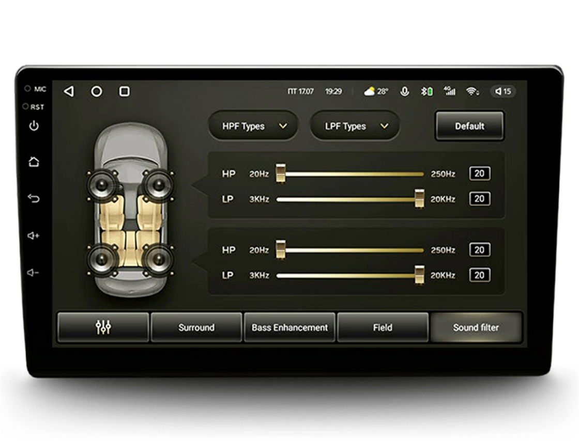579x441 pixels.
Task: Click the rear LP value box
Action: 480,275
